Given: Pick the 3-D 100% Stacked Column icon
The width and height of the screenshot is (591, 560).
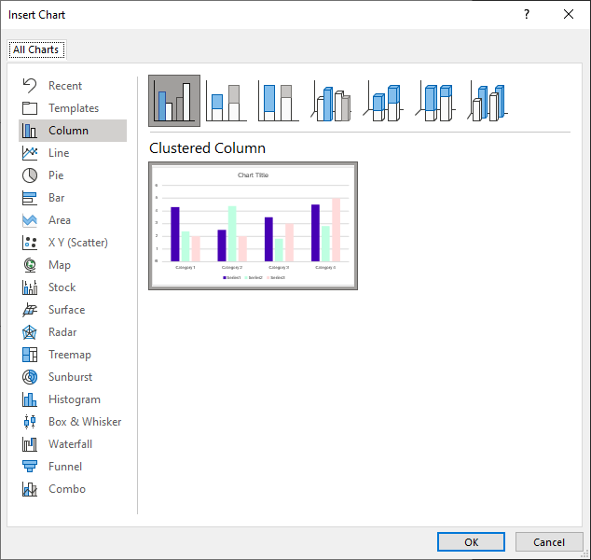Looking at the screenshot, I should [435, 101].
